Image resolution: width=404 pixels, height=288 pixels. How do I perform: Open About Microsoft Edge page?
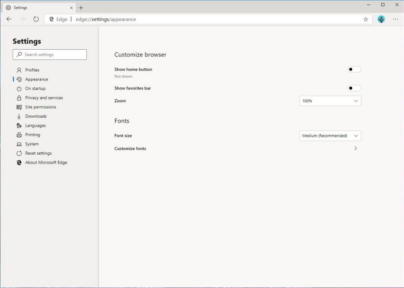pyautogui.click(x=46, y=163)
